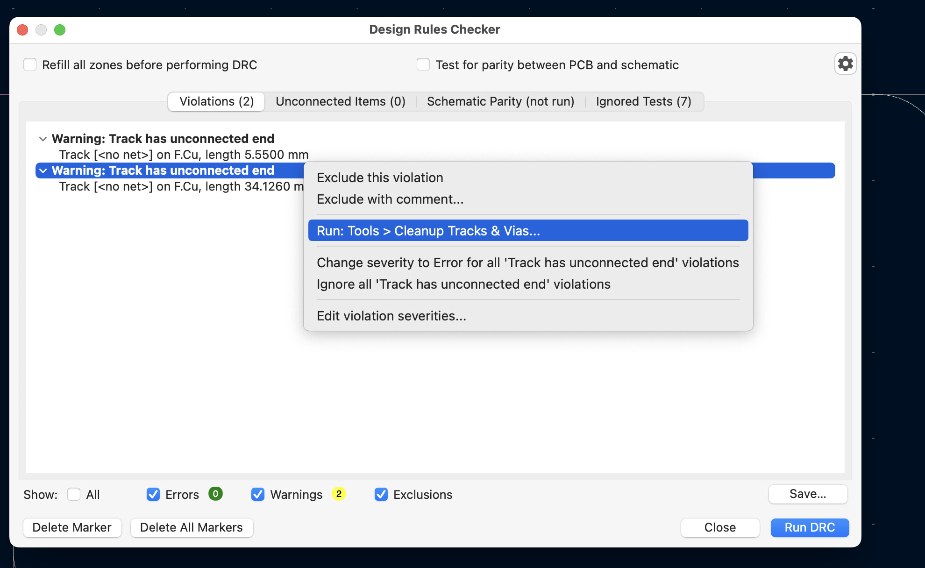Open the DRC settings gear icon
The width and height of the screenshot is (925, 568).
[845, 64]
